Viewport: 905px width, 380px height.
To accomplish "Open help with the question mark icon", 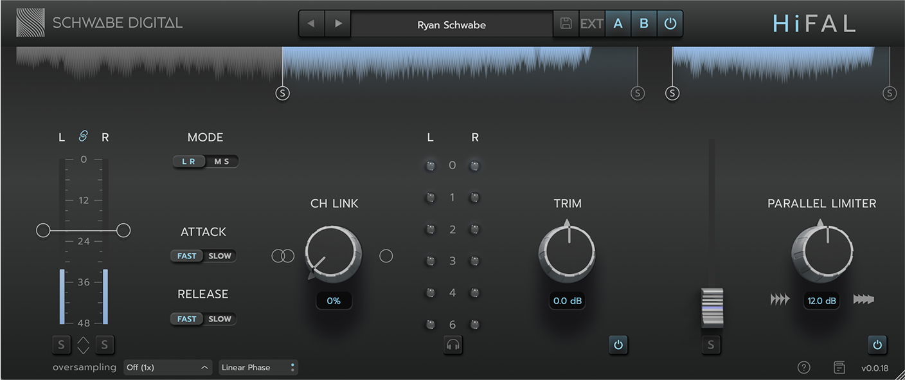I will tap(803, 367).
